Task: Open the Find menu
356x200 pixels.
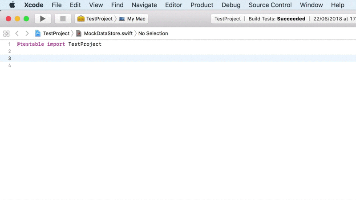Action: 117,5
